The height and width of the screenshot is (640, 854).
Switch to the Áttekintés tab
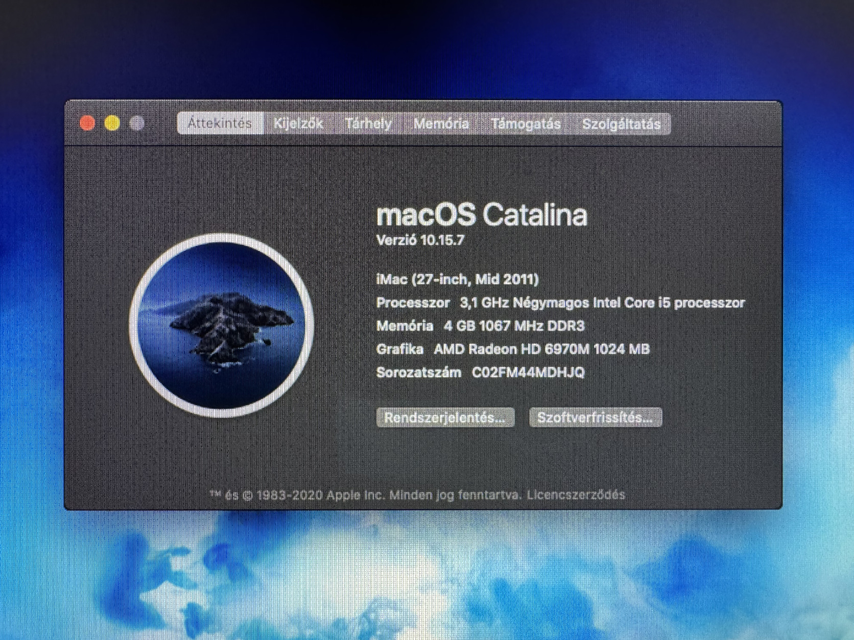tap(220, 124)
